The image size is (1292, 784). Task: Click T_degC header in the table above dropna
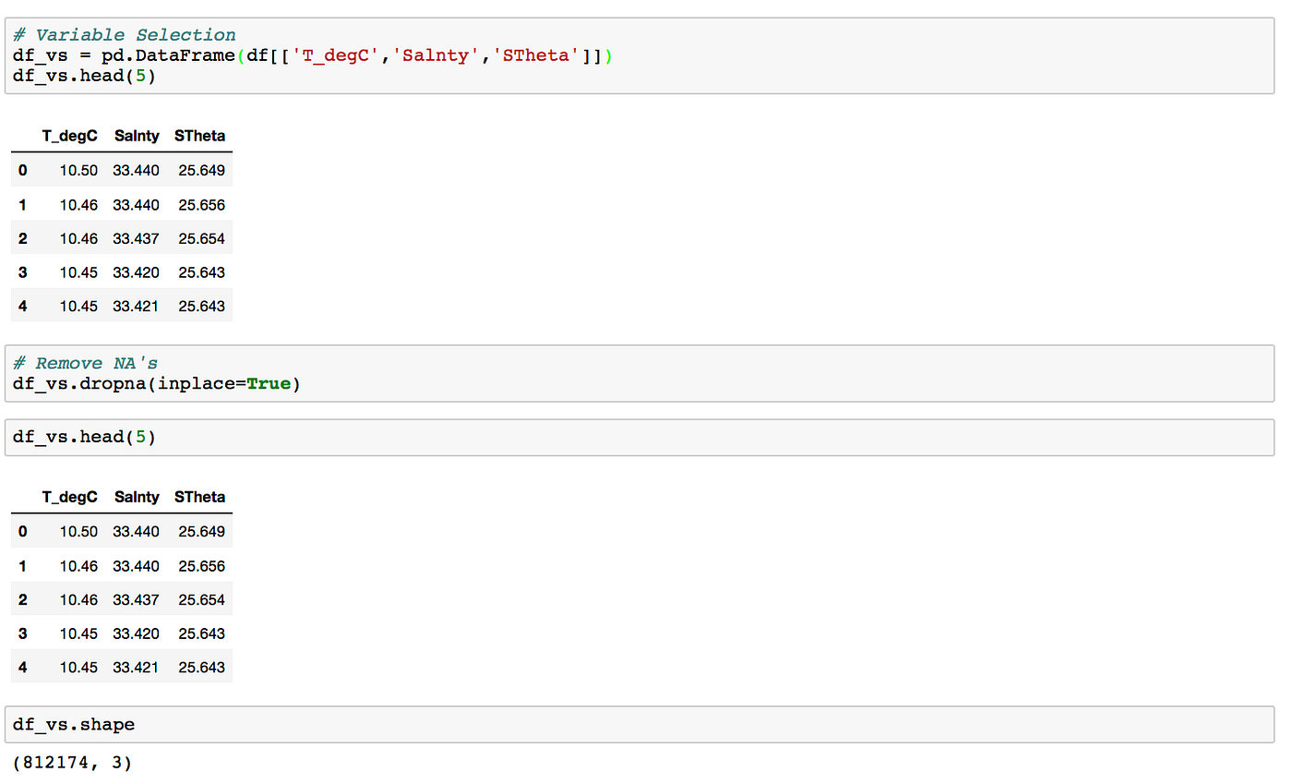(x=69, y=136)
